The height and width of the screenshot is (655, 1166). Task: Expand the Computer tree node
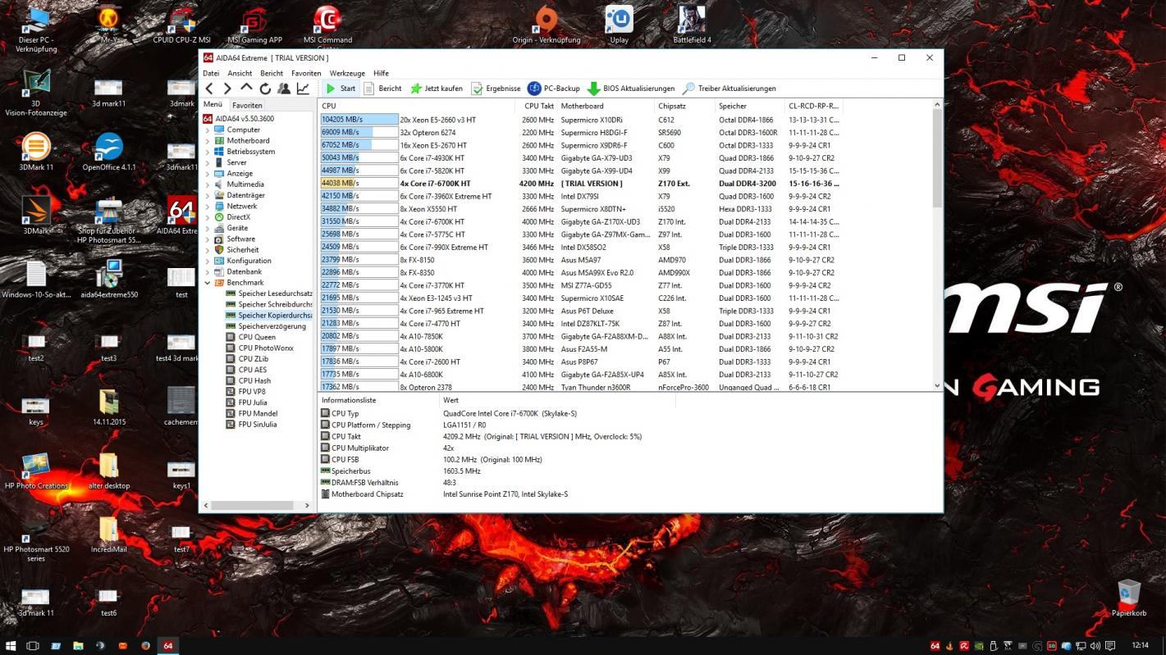point(208,130)
